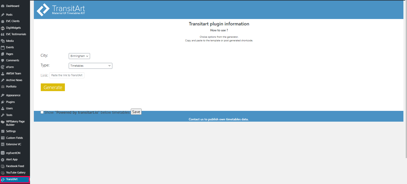The height and width of the screenshot is (184, 407).
Task: Click the Appearance paintbrush icon
Action: [3, 95]
